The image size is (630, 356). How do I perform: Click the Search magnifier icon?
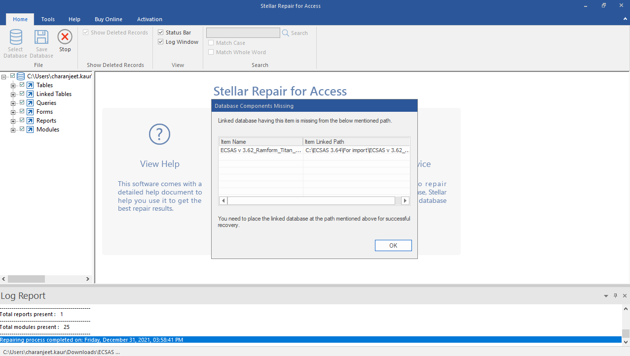click(285, 33)
